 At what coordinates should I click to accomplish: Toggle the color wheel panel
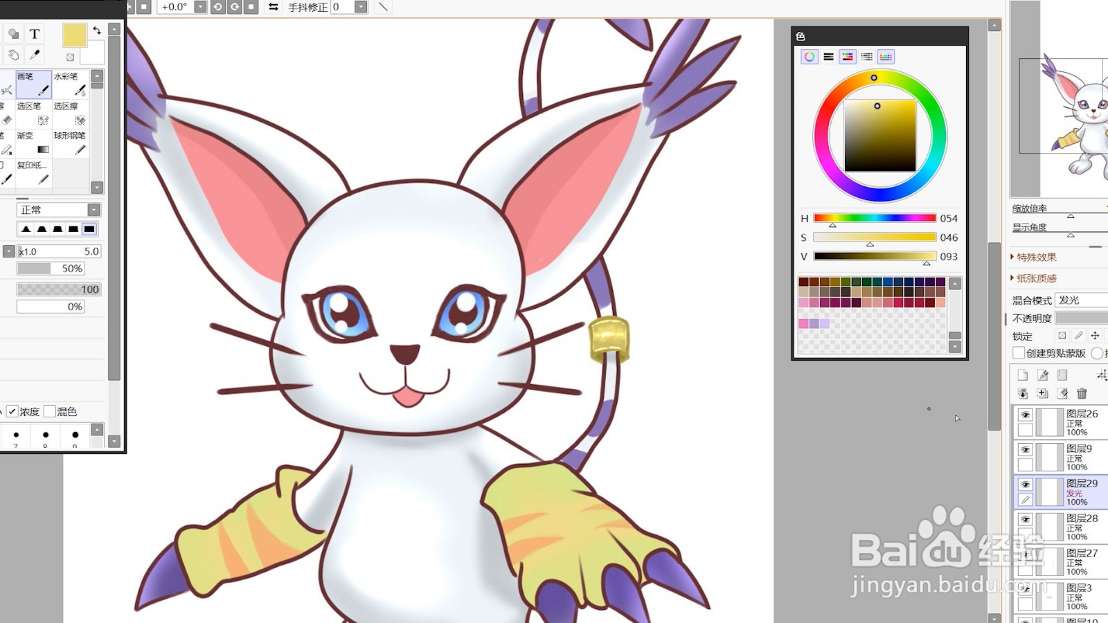pyautogui.click(x=809, y=57)
